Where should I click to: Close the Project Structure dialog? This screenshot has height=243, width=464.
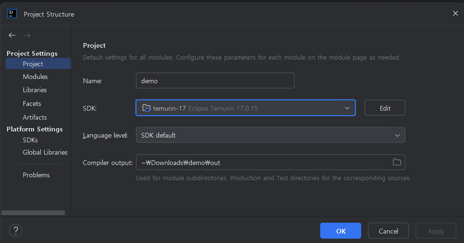point(455,14)
